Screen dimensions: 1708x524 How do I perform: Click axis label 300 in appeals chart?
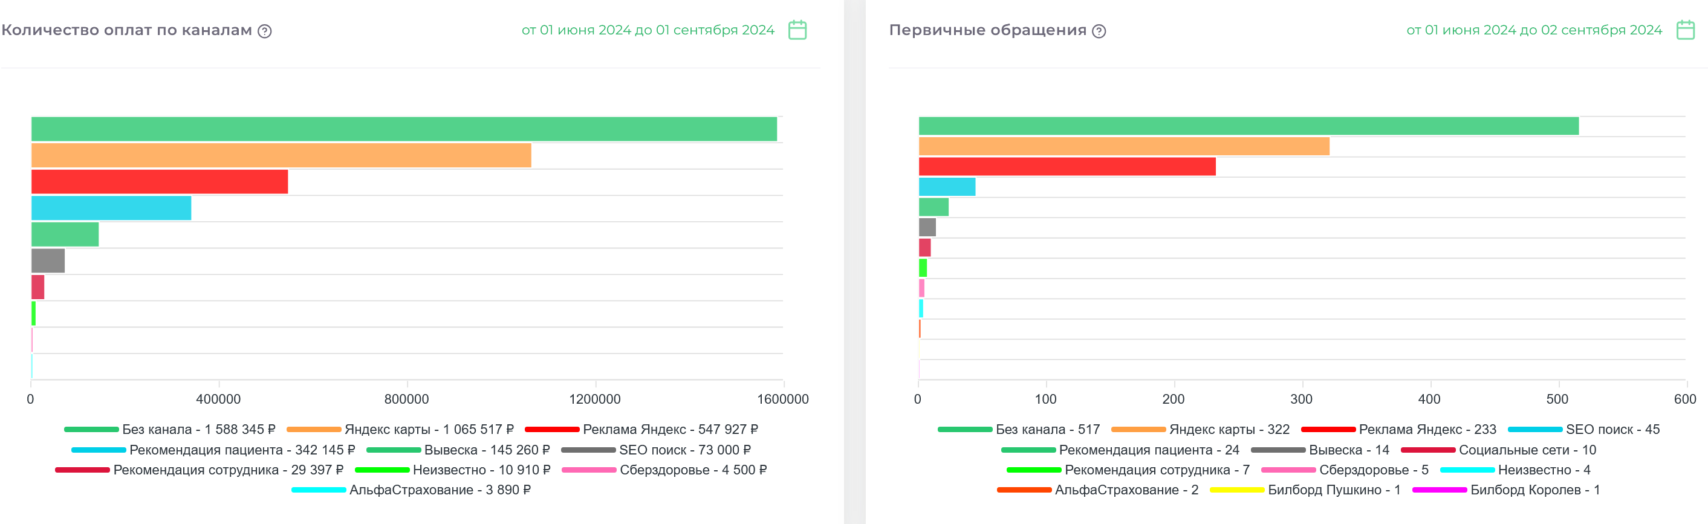coord(1302,399)
